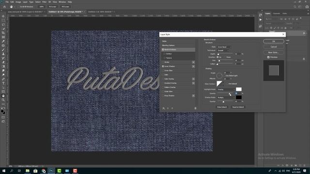The height and width of the screenshot is (174, 310).
Task: Open the bevel Style dropdown
Action: point(224,47)
